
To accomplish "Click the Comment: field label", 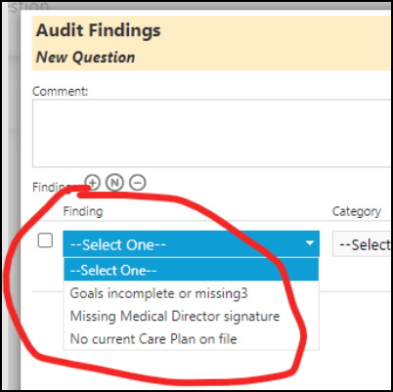I will tap(61, 91).
